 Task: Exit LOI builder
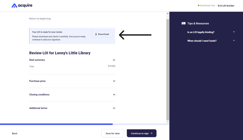pyautogui.click(x=226, y=6)
